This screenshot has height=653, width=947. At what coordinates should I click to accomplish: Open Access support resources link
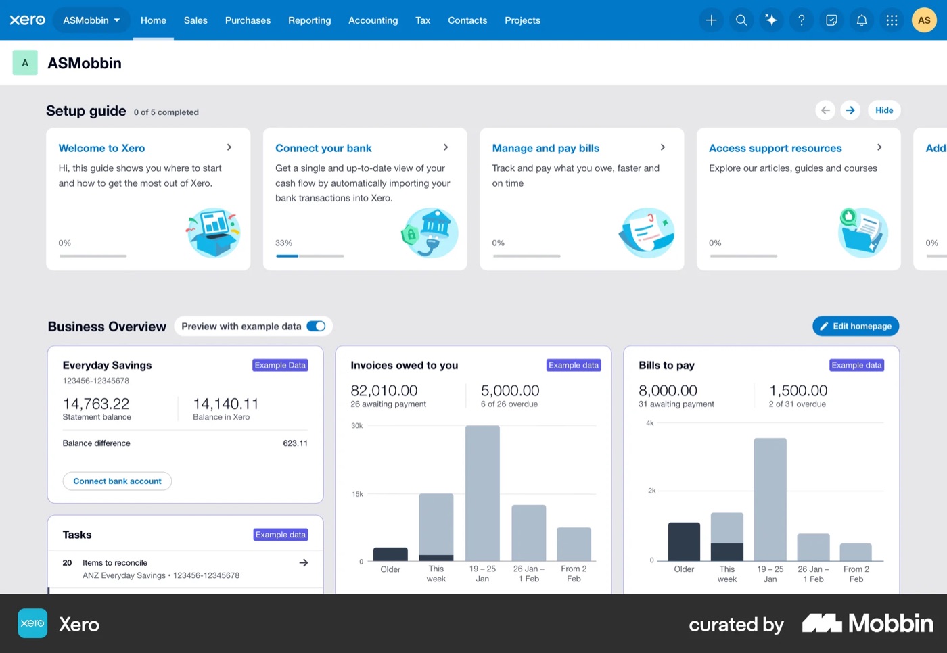[775, 148]
